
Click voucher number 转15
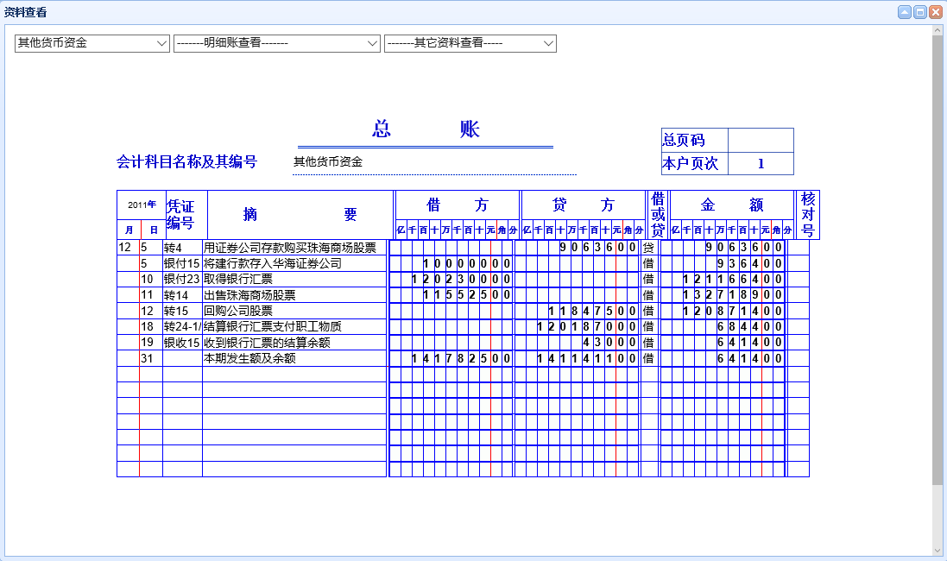(176, 311)
